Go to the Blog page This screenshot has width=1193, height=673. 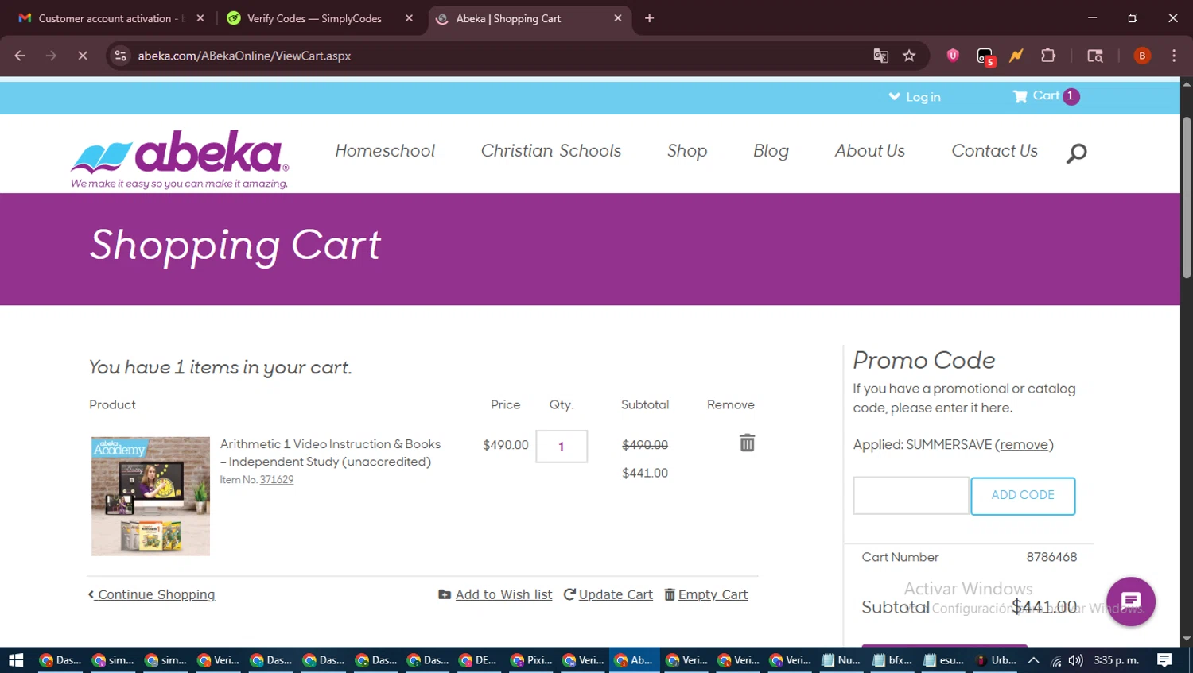pyautogui.click(x=771, y=151)
